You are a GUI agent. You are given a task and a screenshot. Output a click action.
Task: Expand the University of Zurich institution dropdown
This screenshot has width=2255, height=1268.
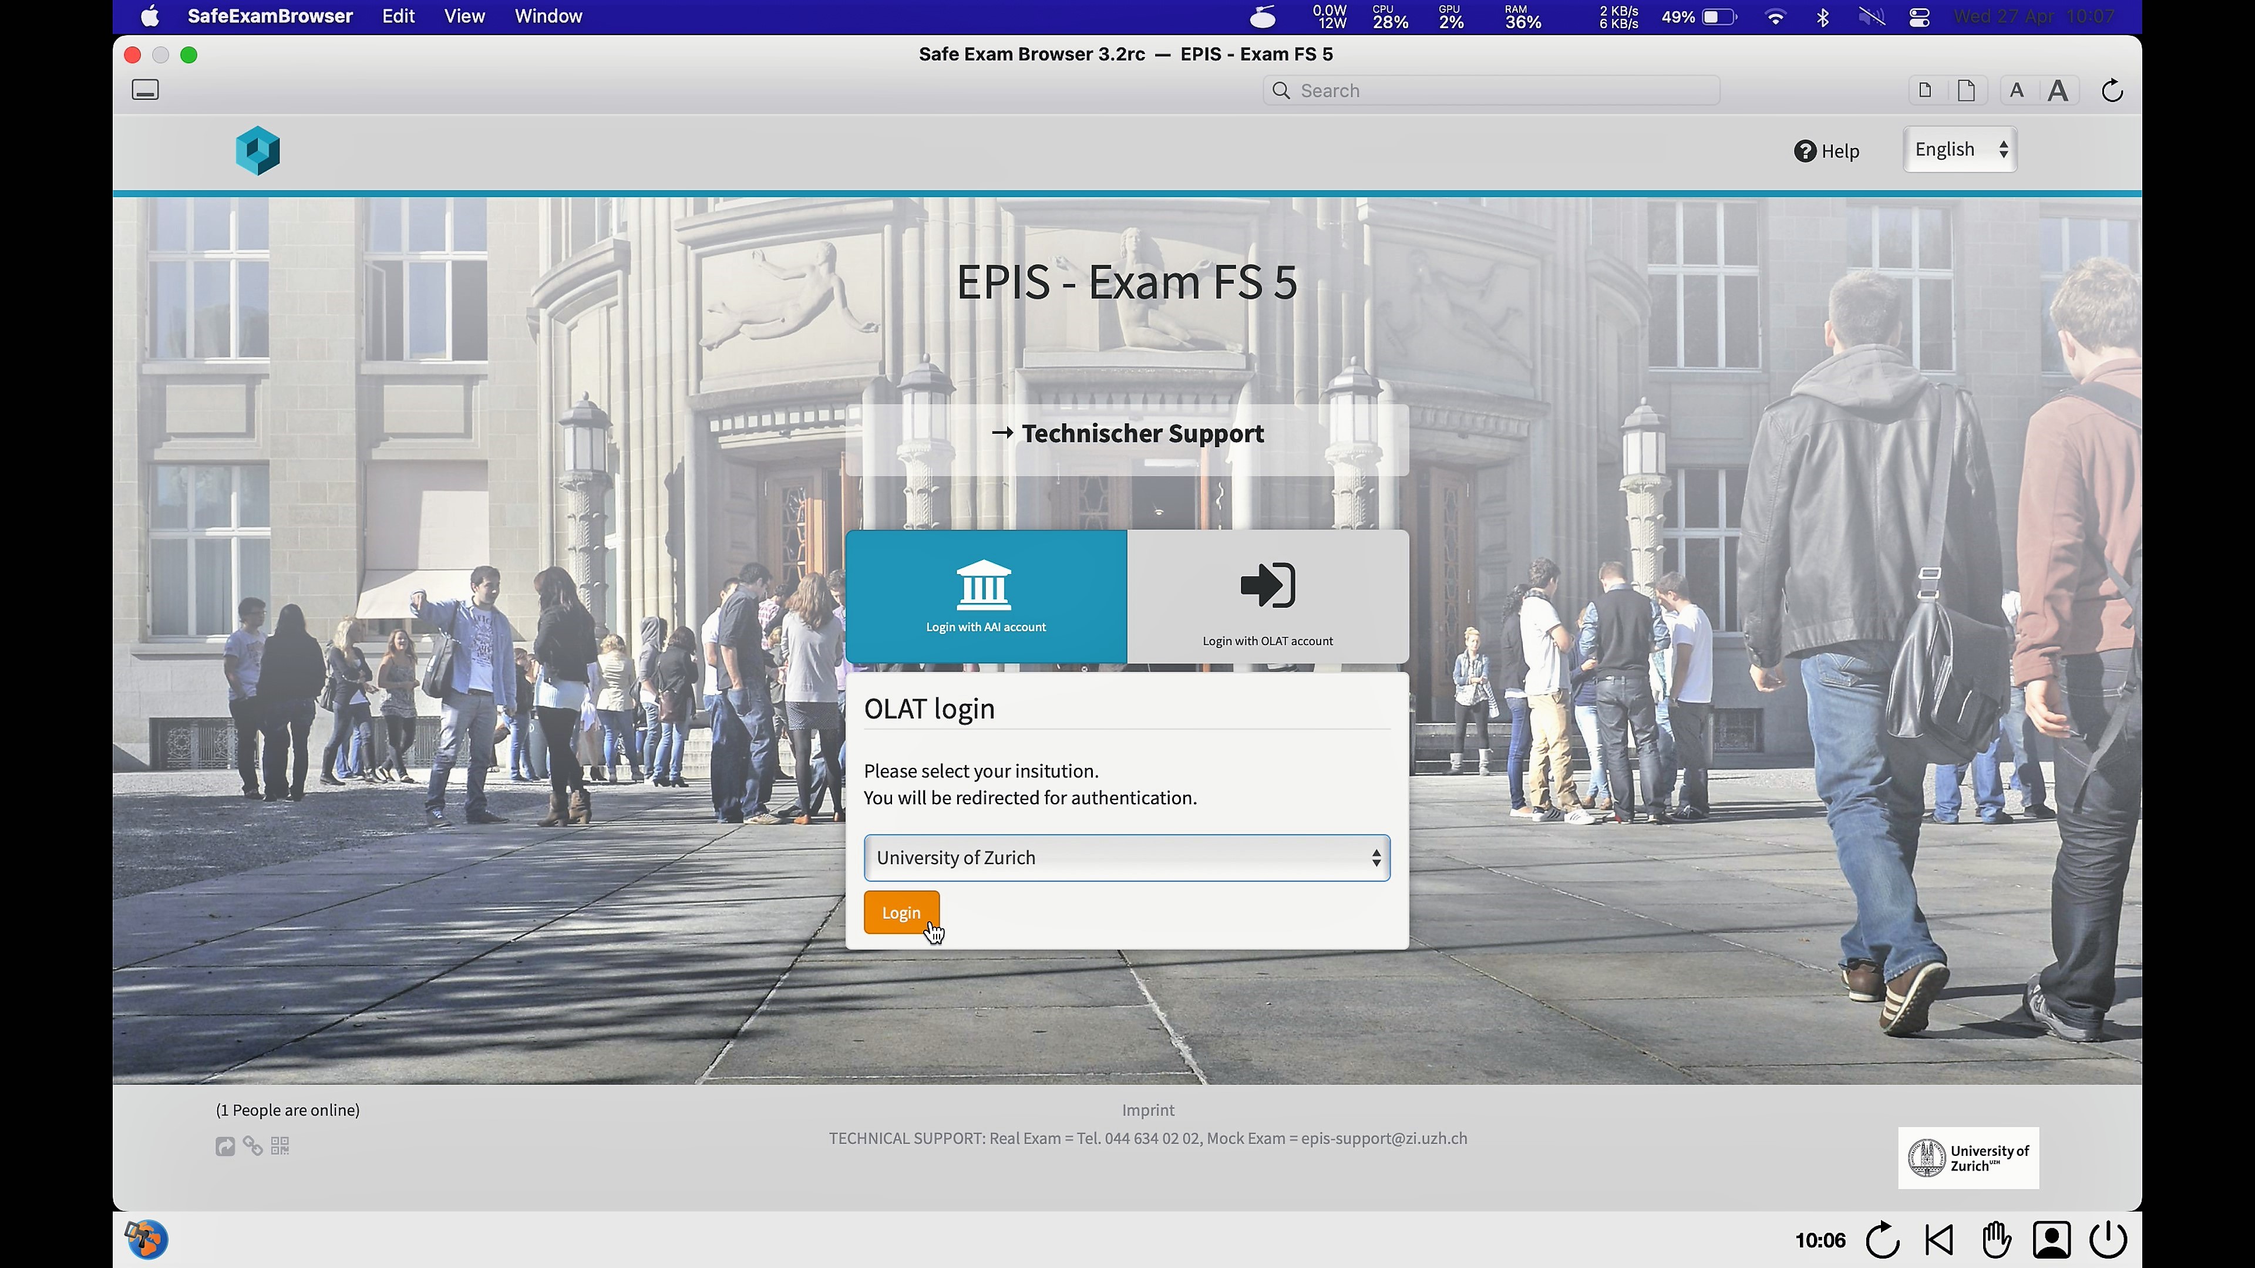click(1127, 858)
